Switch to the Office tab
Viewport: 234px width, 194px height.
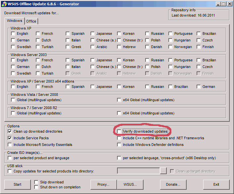[x=31, y=21]
